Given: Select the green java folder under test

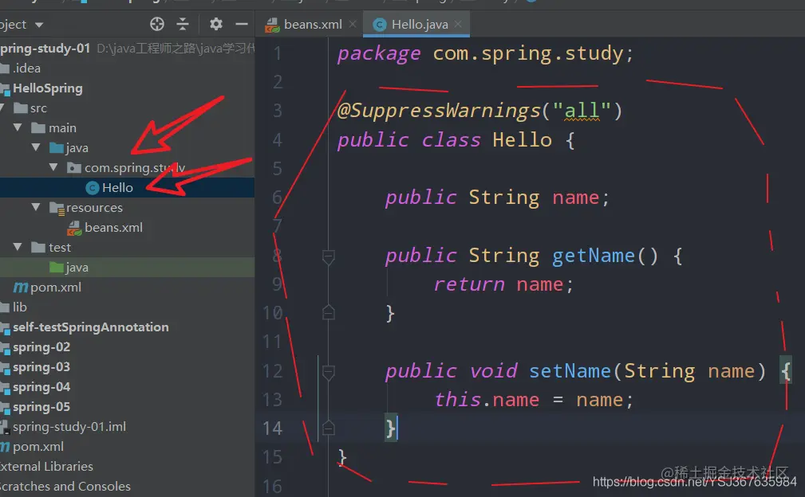Looking at the screenshot, I should (x=77, y=268).
